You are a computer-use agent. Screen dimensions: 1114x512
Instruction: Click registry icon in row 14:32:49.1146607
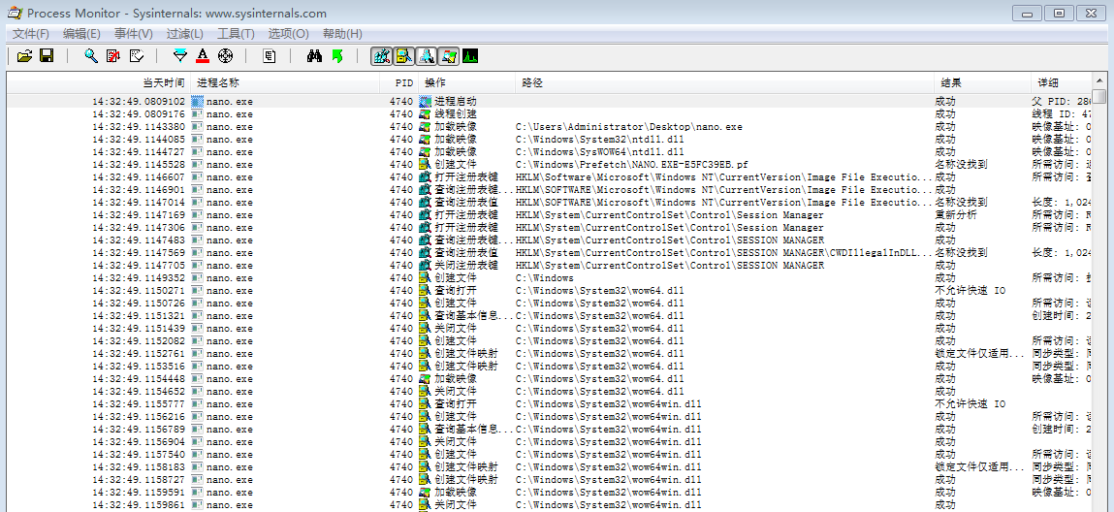pyautogui.click(x=426, y=176)
